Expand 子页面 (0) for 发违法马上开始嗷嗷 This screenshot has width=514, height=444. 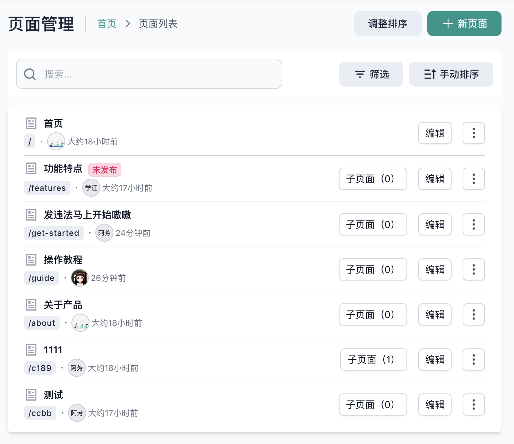point(373,224)
